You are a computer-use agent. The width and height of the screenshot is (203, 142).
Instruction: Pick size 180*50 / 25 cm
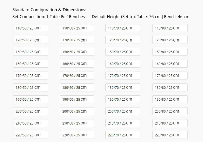30,87
